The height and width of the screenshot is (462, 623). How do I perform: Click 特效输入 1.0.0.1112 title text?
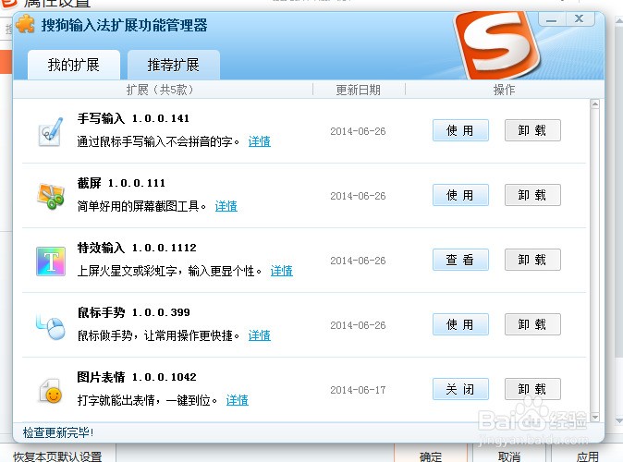(x=137, y=248)
